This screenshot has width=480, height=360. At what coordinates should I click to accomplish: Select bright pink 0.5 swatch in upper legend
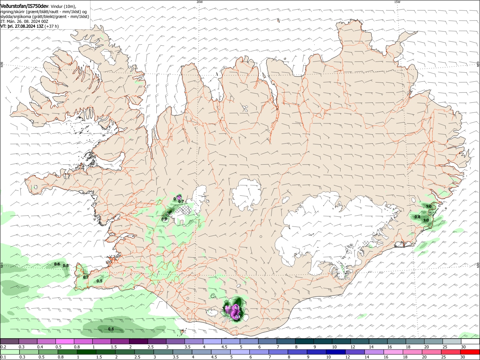click(x=64, y=341)
